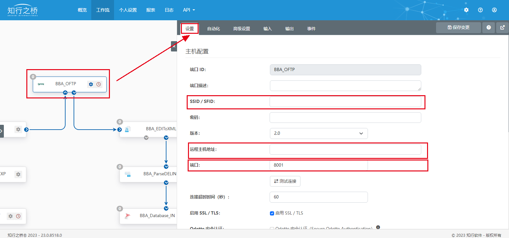Expand the API menu dropdown
This screenshot has height=238, width=509.
click(x=189, y=10)
